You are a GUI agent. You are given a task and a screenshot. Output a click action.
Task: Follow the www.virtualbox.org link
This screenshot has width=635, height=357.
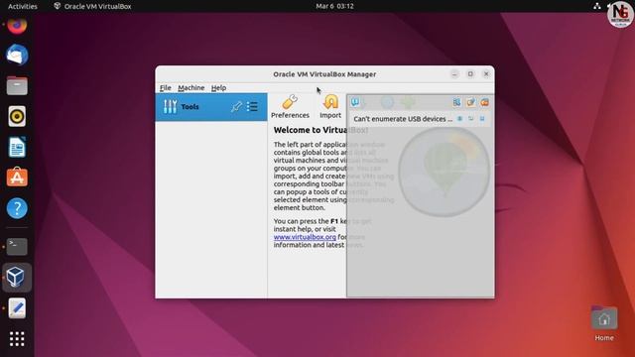click(x=305, y=237)
